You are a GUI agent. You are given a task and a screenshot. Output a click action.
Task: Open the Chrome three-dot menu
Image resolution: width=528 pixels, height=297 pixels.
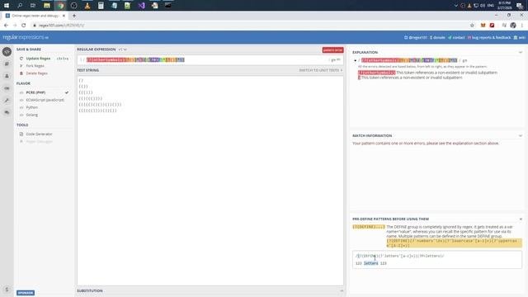(x=522, y=26)
